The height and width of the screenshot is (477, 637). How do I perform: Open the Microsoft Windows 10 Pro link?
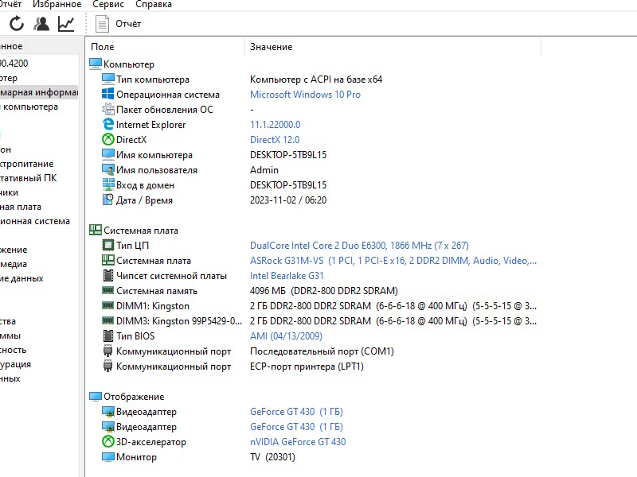tap(305, 95)
